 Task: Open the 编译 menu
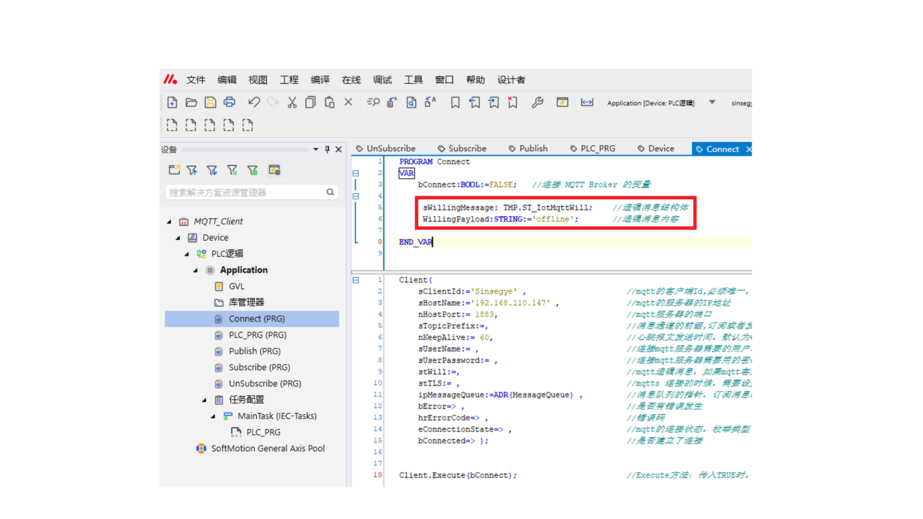(320, 80)
